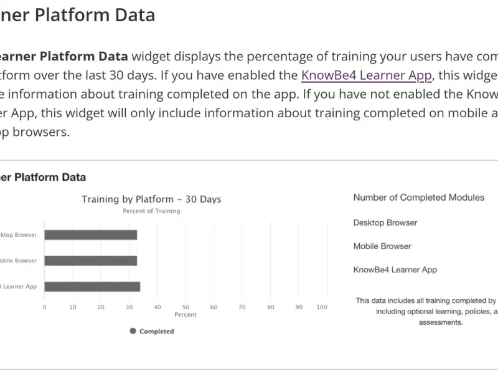
Task: Select the Learner App chart bar
Action: pos(92,287)
